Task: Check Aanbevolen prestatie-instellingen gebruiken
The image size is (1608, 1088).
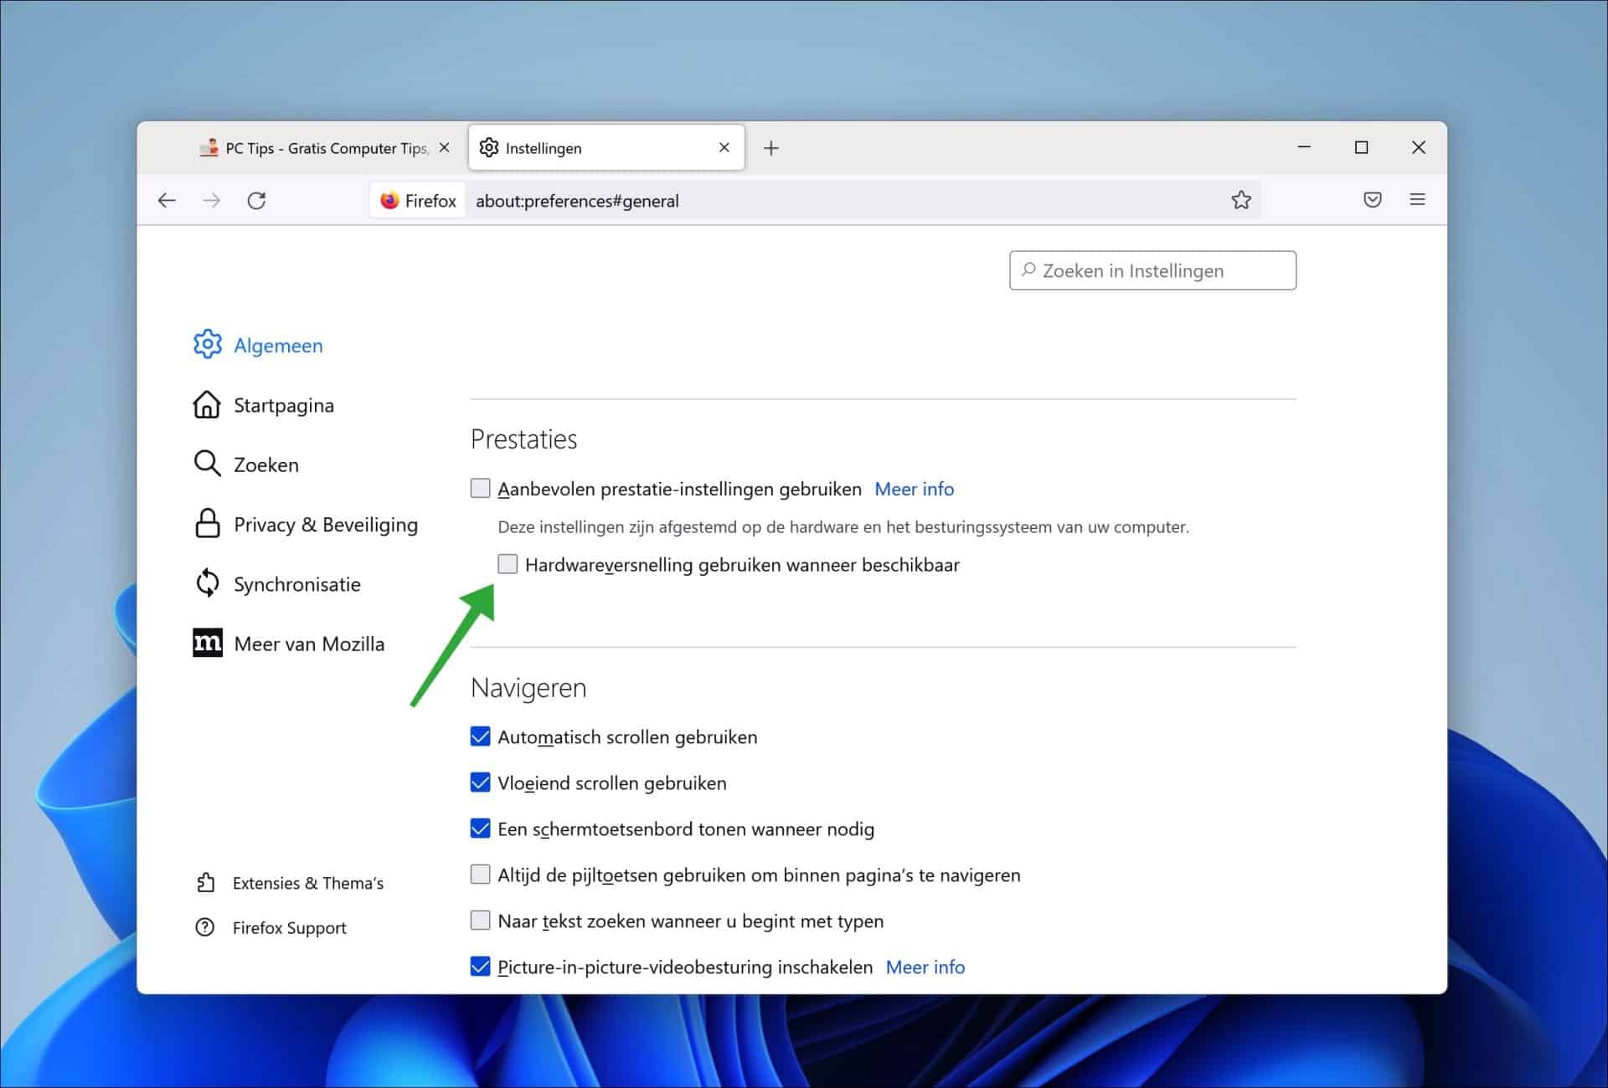Action: (480, 487)
